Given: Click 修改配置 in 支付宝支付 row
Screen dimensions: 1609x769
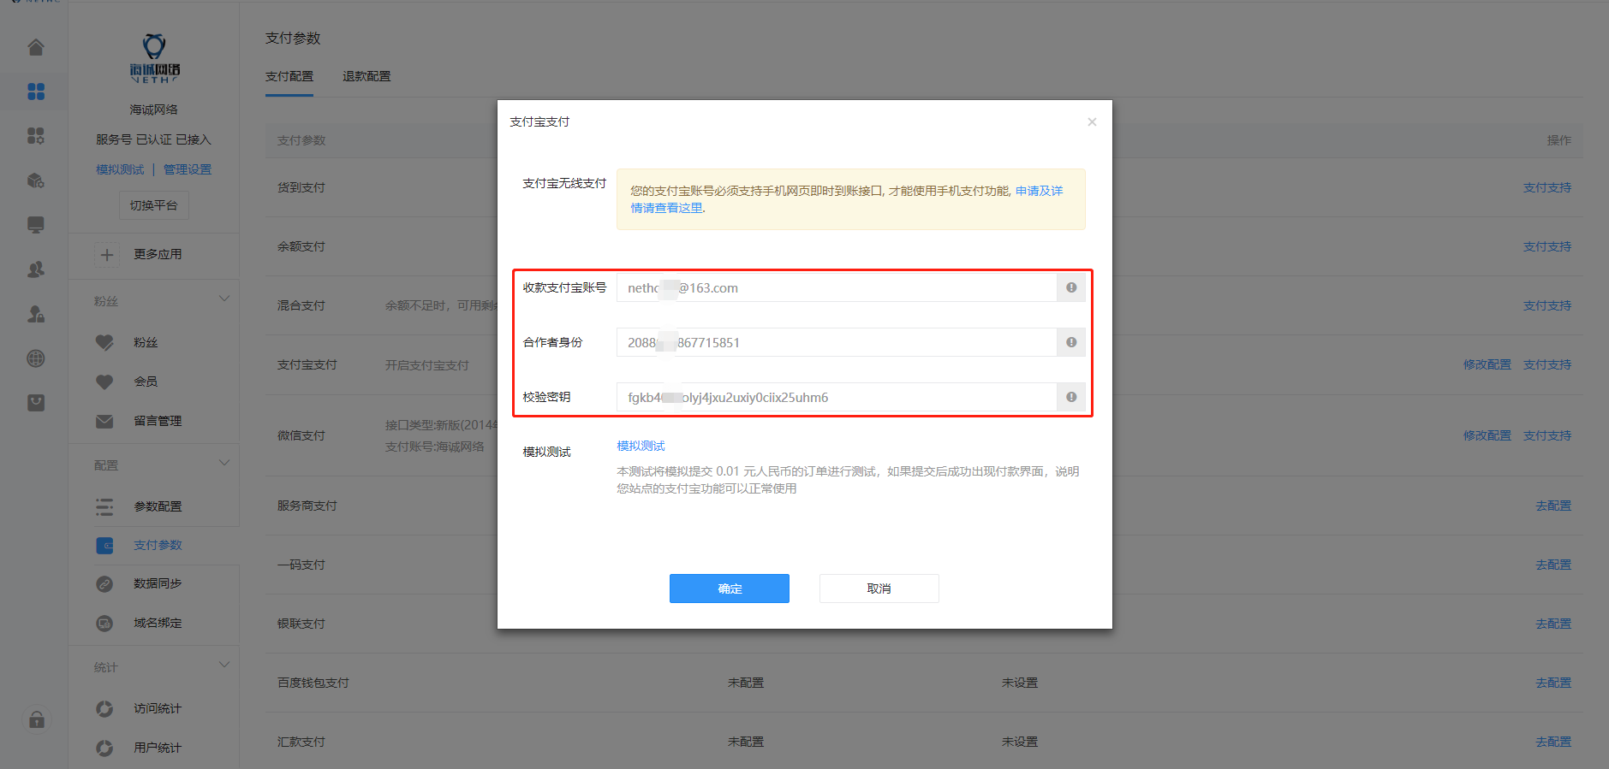Looking at the screenshot, I should (x=1487, y=364).
